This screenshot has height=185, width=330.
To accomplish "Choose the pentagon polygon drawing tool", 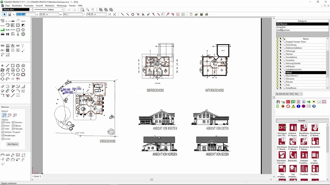I will click(18, 66).
